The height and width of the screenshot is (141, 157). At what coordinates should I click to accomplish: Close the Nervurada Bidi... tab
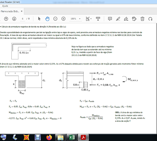pyautogui.click(x=22, y=11)
